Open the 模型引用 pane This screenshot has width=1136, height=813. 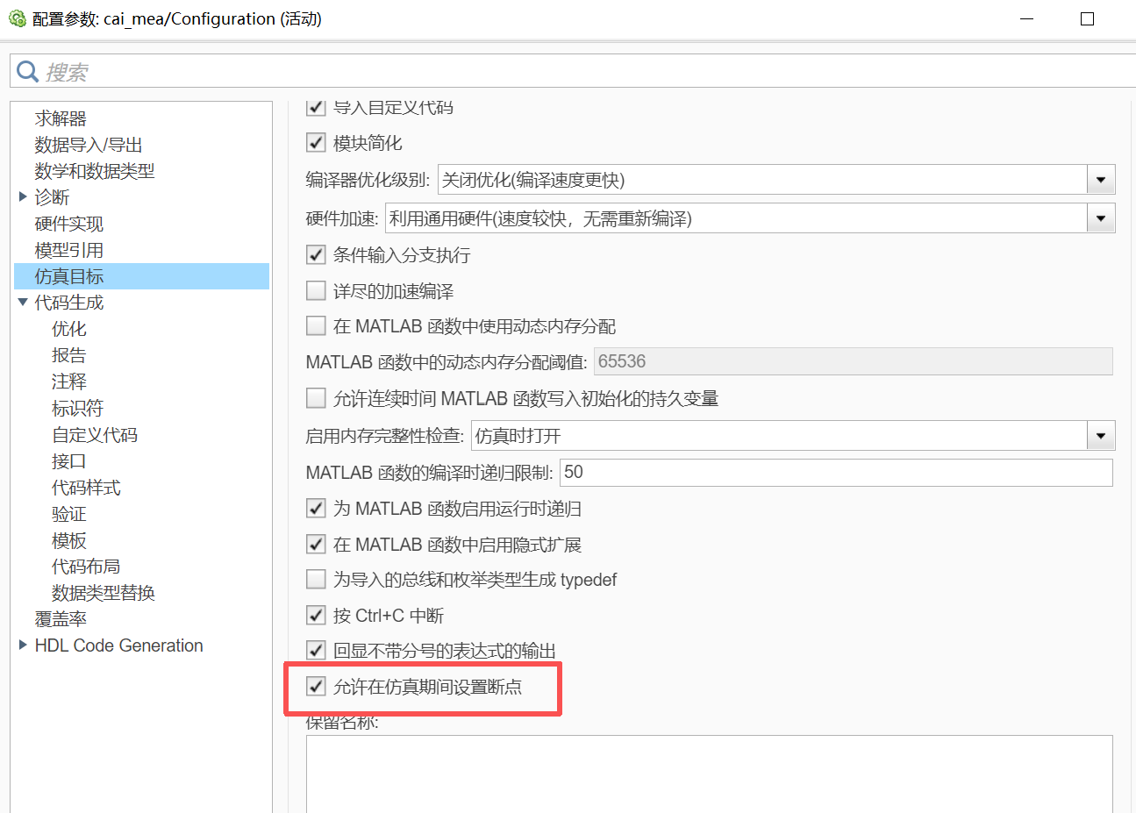[x=69, y=250]
